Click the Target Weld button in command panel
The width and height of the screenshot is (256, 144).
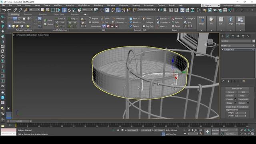click(243, 99)
